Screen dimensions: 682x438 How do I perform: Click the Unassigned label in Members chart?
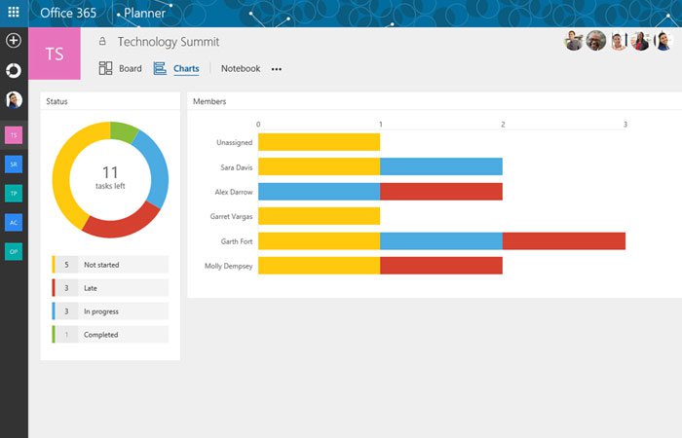pos(235,142)
